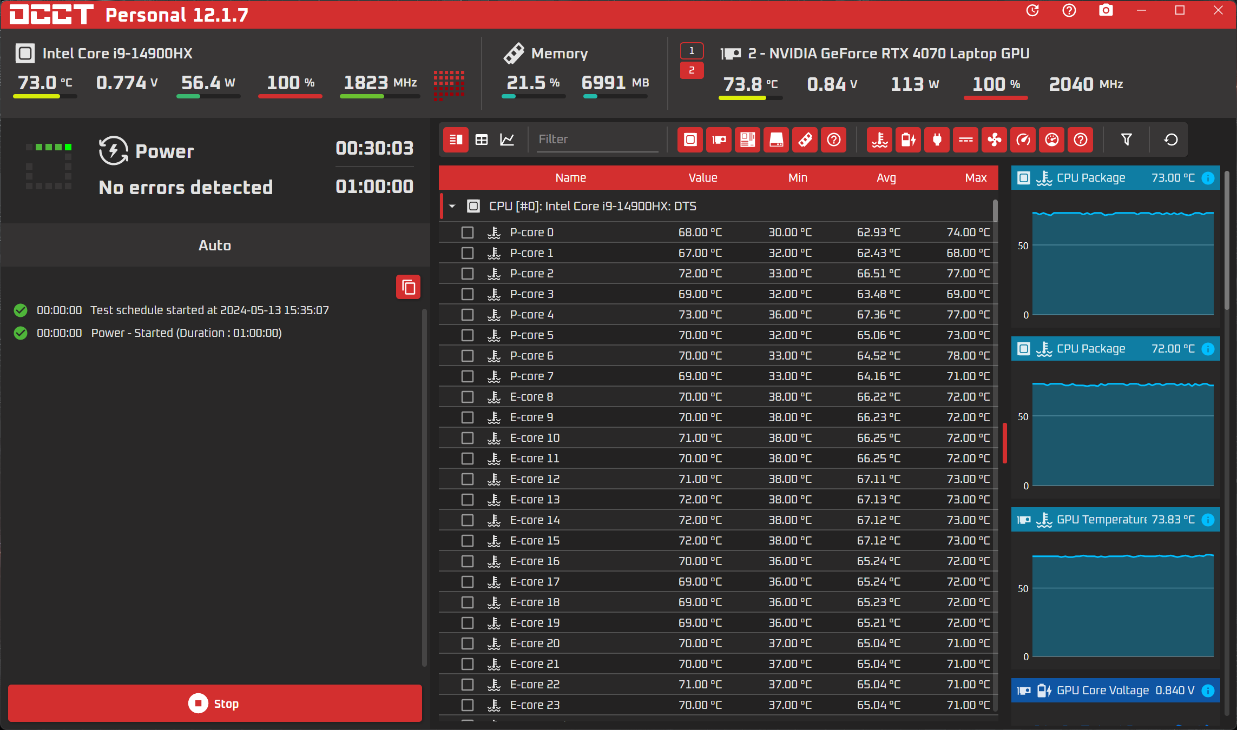Select GPU number 2 tab
Image resolution: width=1237 pixels, height=730 pixels.
pyautogui.click(x=692, y=70)
